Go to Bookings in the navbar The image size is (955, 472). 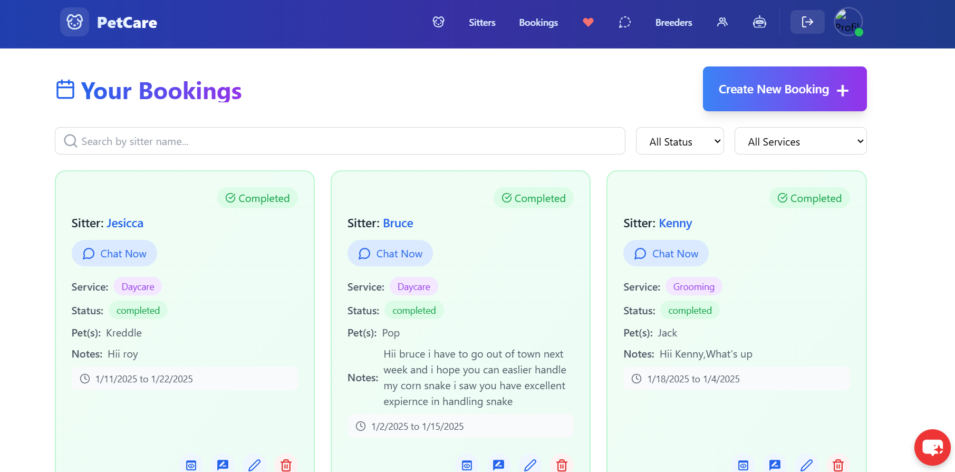(x=538, y=23)
